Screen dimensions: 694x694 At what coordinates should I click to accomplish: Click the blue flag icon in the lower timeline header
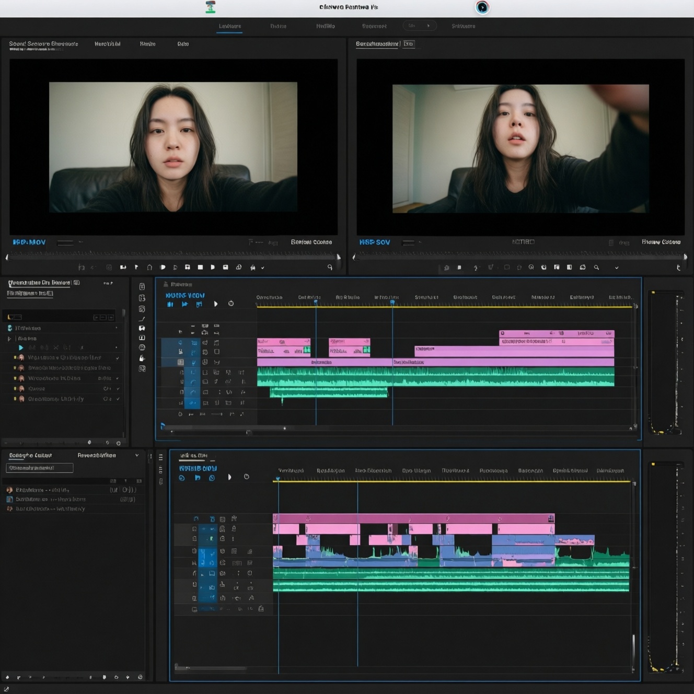coord(198,478)
